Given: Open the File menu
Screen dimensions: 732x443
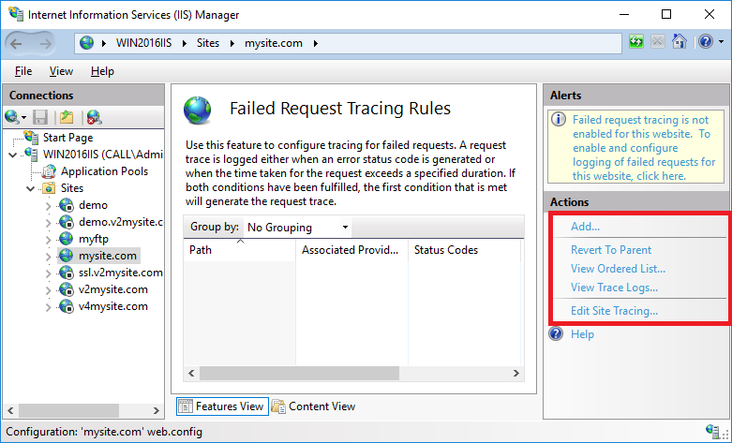Looking at the screenshot, I should (x=23, y=71).
